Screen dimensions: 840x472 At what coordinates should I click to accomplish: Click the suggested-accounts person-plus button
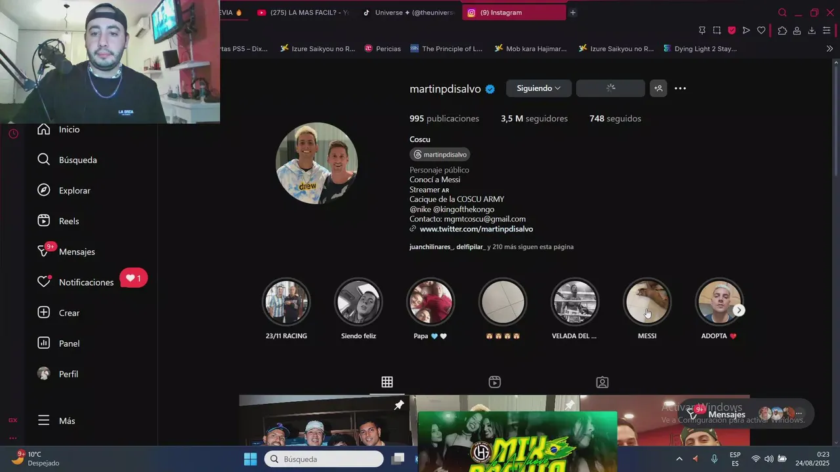[x=658, y=88]
